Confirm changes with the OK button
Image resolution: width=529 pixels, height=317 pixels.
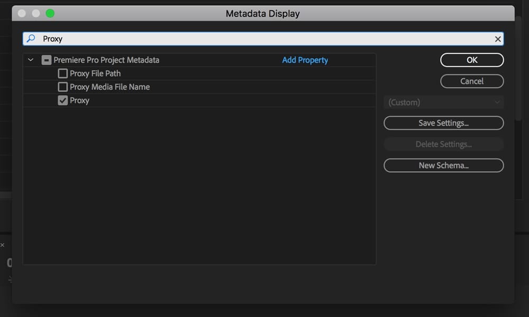pos(471,60)
